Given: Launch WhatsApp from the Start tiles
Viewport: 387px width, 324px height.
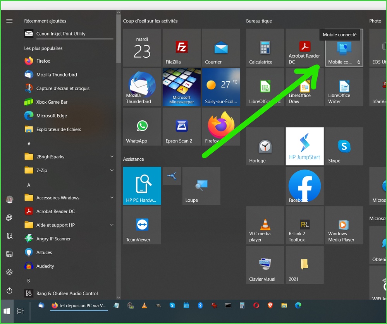Looking at the screenshot, I should (x=142, y=127).
